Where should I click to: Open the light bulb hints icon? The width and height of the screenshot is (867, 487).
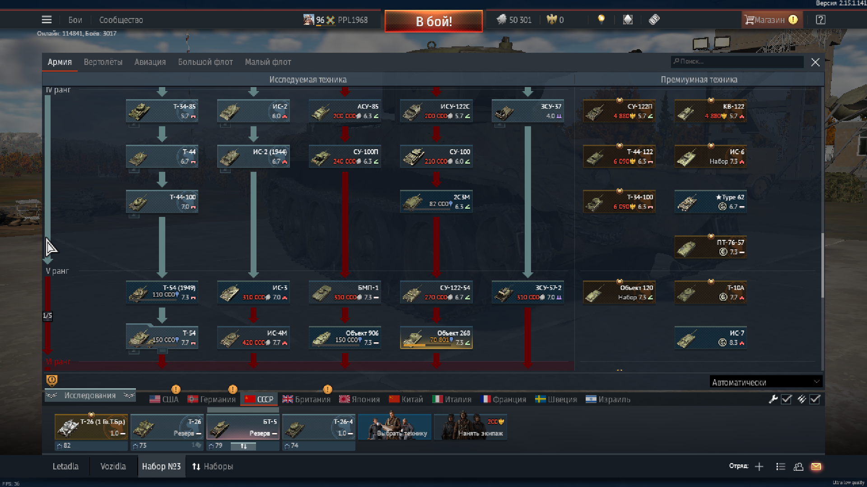601,19
